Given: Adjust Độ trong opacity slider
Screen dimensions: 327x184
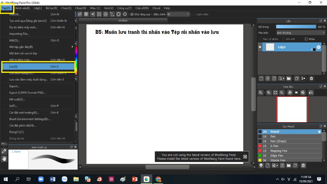Looking at the screenshot, I should pos(296,27).
